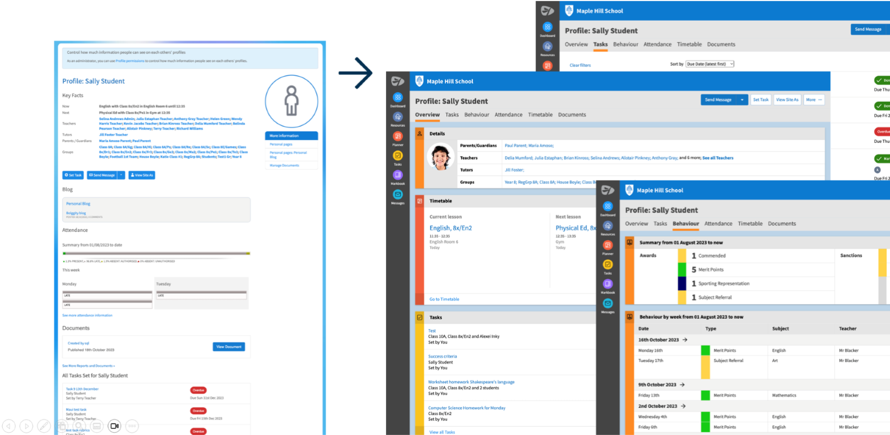Click the next slide arrow in presentation controls

(x=26, y=426)
